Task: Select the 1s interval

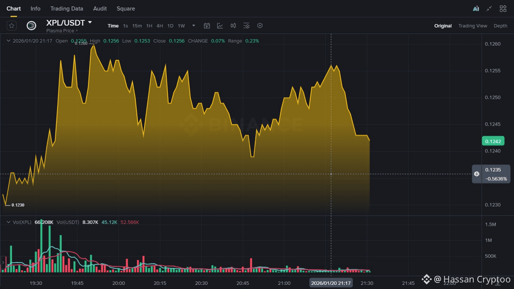Action: 125,26
